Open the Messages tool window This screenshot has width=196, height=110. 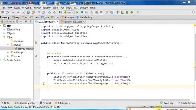(62, 103)
